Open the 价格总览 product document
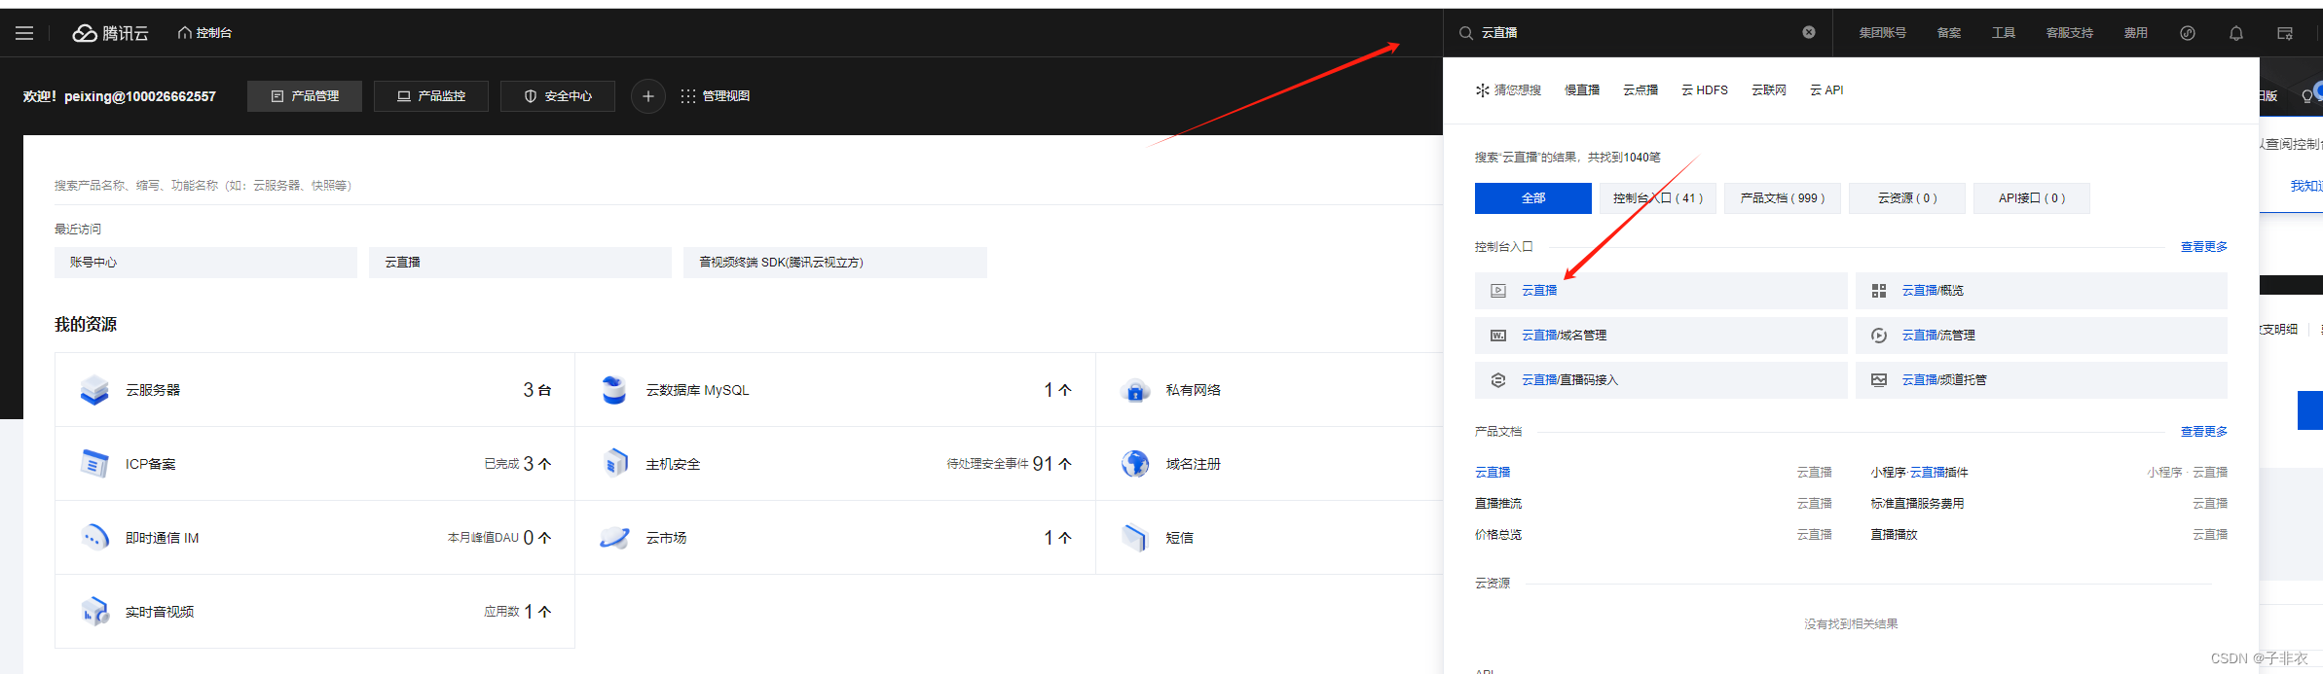 coord(1498,535)
